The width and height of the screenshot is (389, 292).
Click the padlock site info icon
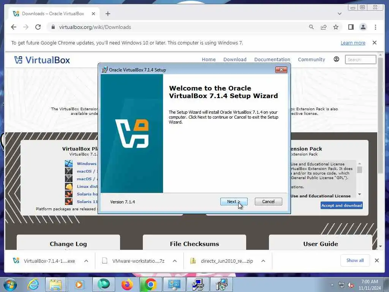click(x=53, y=27)
